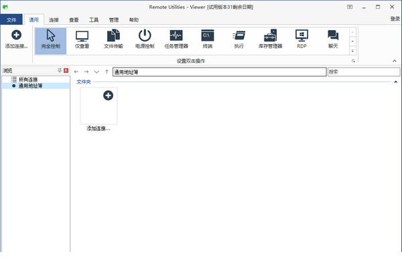Select All Connections (所有连接) tree item

click(x=28, y=80)
